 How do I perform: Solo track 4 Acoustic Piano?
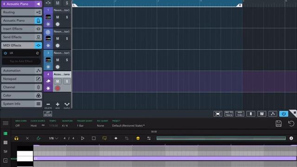point(67,82)
